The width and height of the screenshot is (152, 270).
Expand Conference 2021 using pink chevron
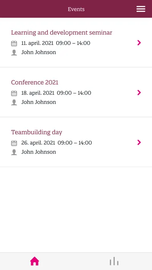139,92
